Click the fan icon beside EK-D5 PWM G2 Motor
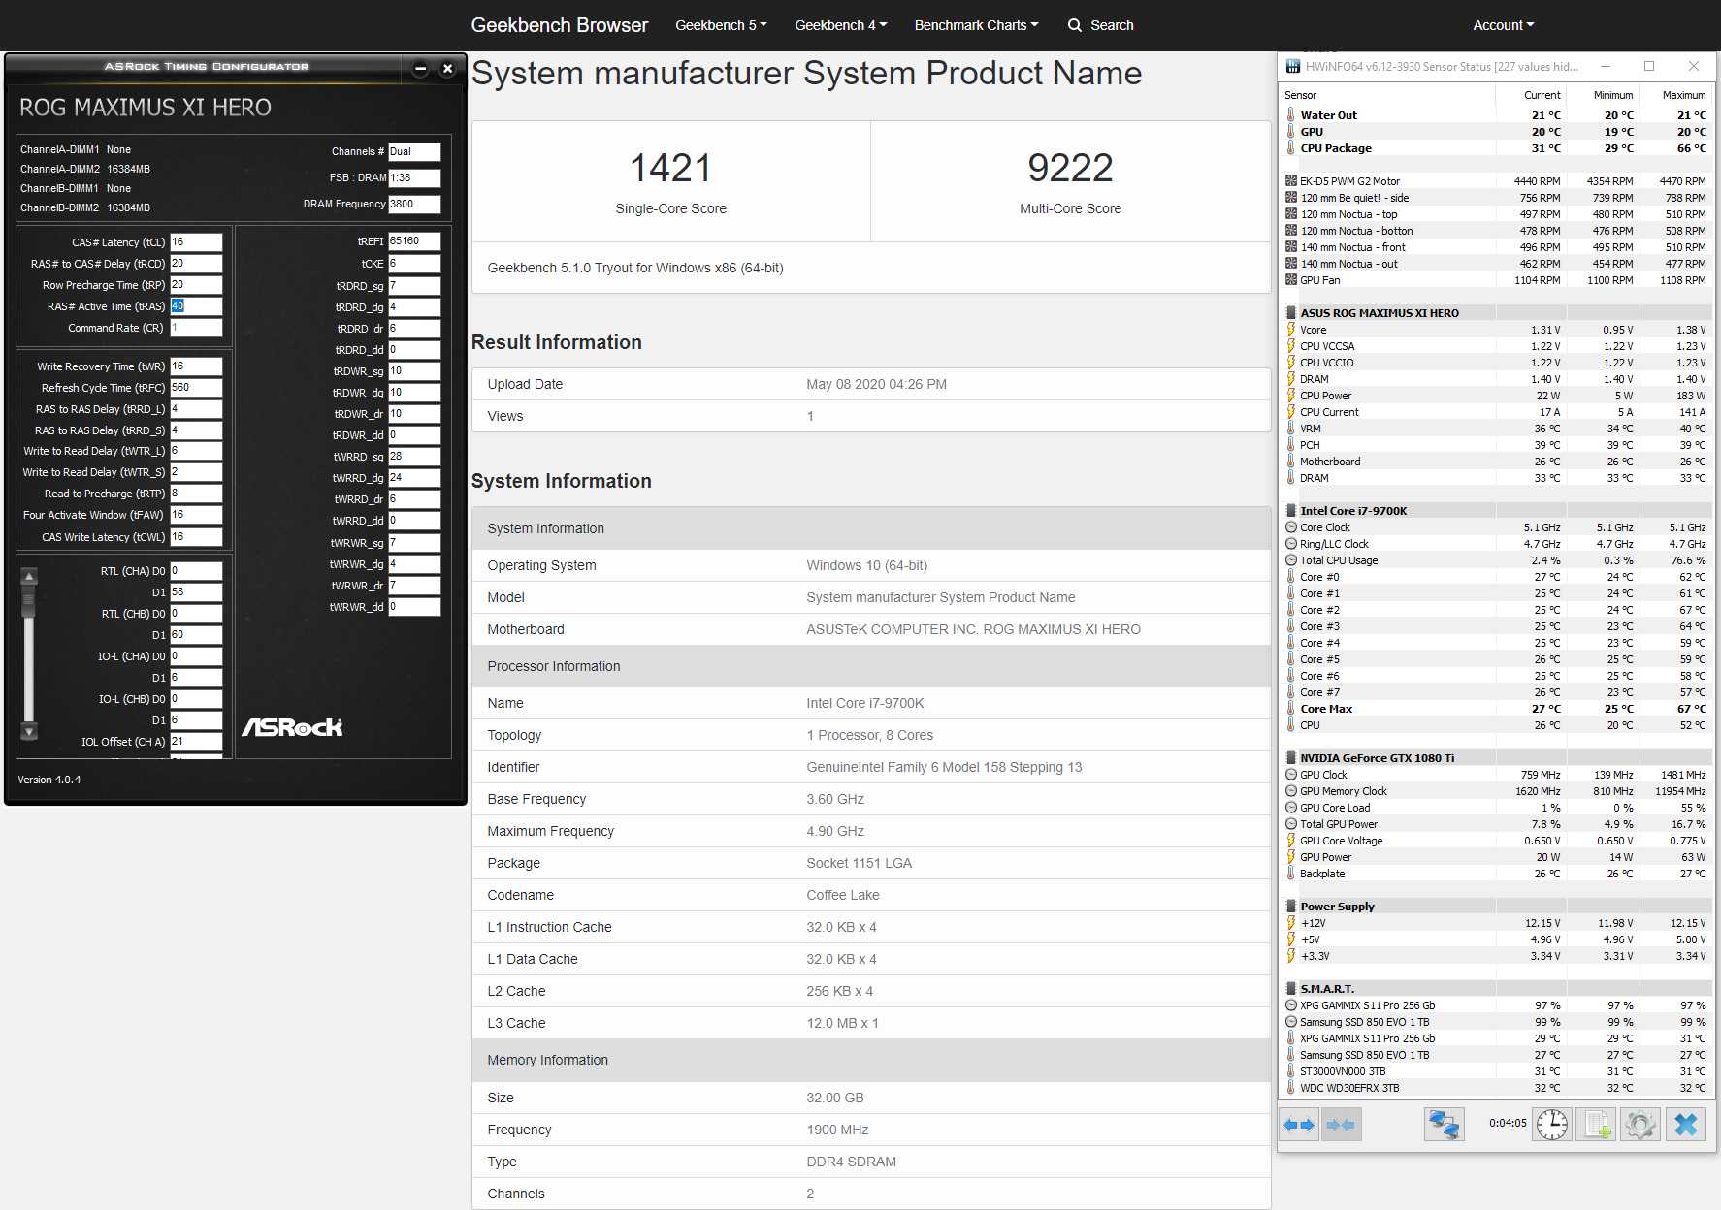 pos(1291,181)
